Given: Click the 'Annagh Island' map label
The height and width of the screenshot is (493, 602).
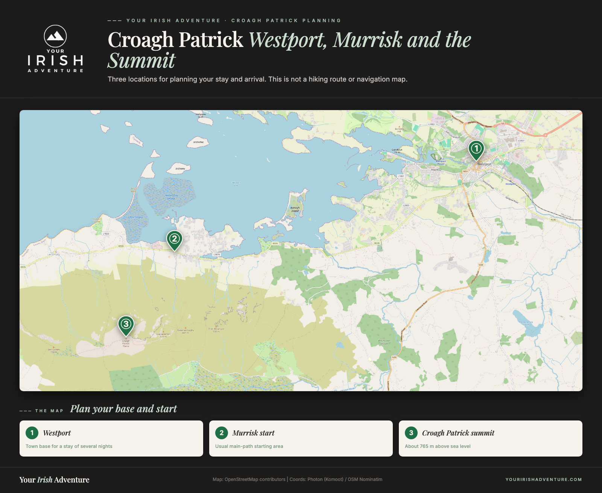Looking at the screenshot, I should click(x=295, y=209).
